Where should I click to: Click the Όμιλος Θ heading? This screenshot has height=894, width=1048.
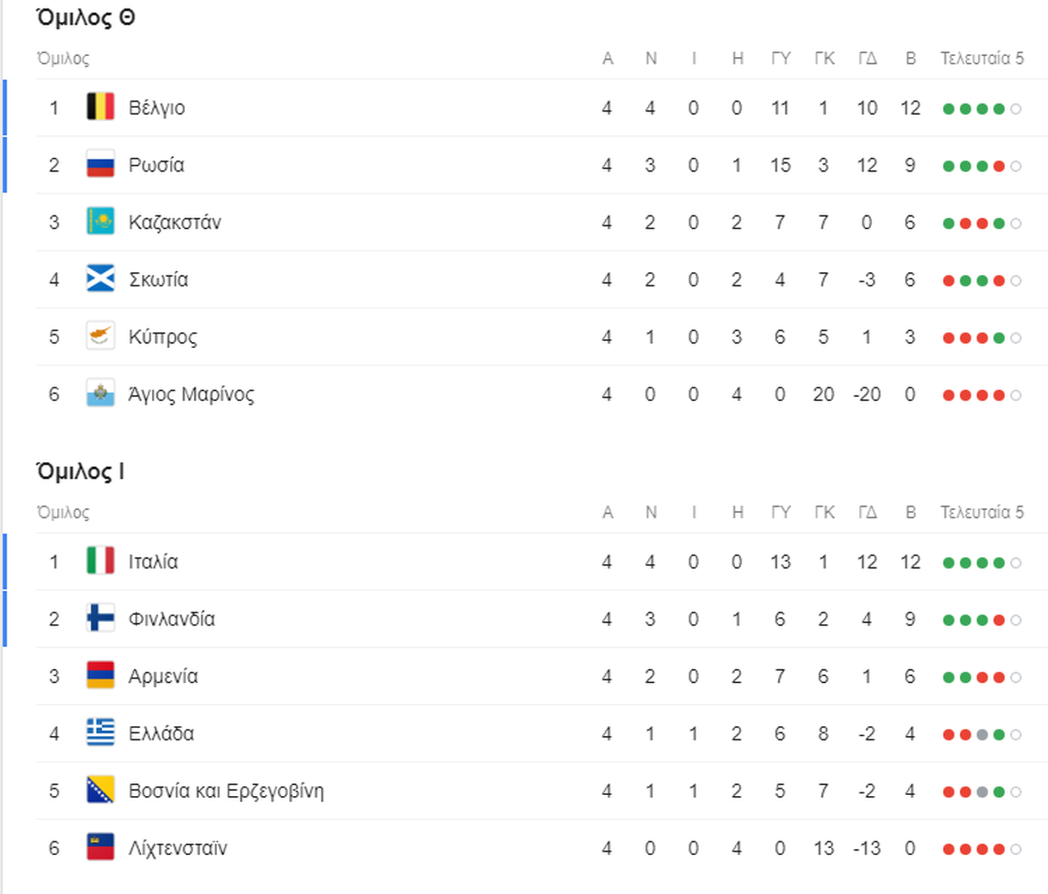tap(86, 18)
